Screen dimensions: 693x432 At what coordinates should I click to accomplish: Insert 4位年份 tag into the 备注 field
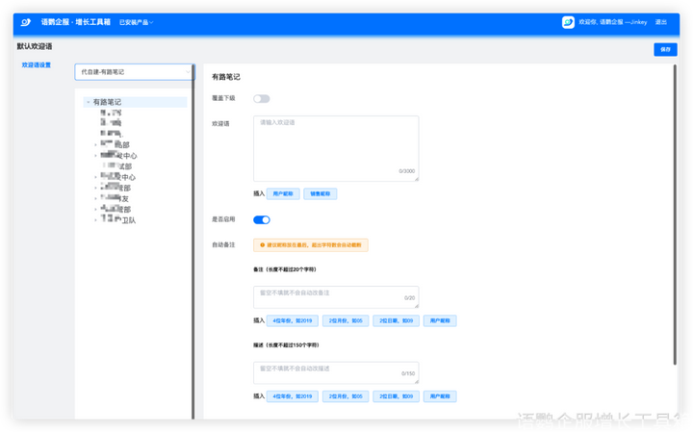(x=293, y=320)
